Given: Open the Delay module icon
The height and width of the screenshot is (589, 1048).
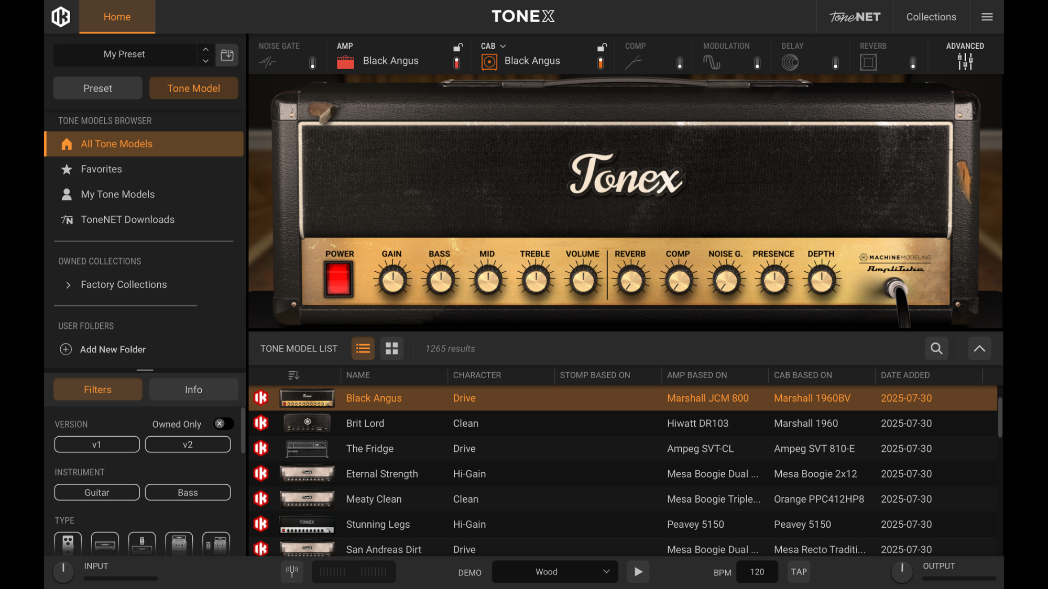Looking at the screenshot, I should 790,62.
